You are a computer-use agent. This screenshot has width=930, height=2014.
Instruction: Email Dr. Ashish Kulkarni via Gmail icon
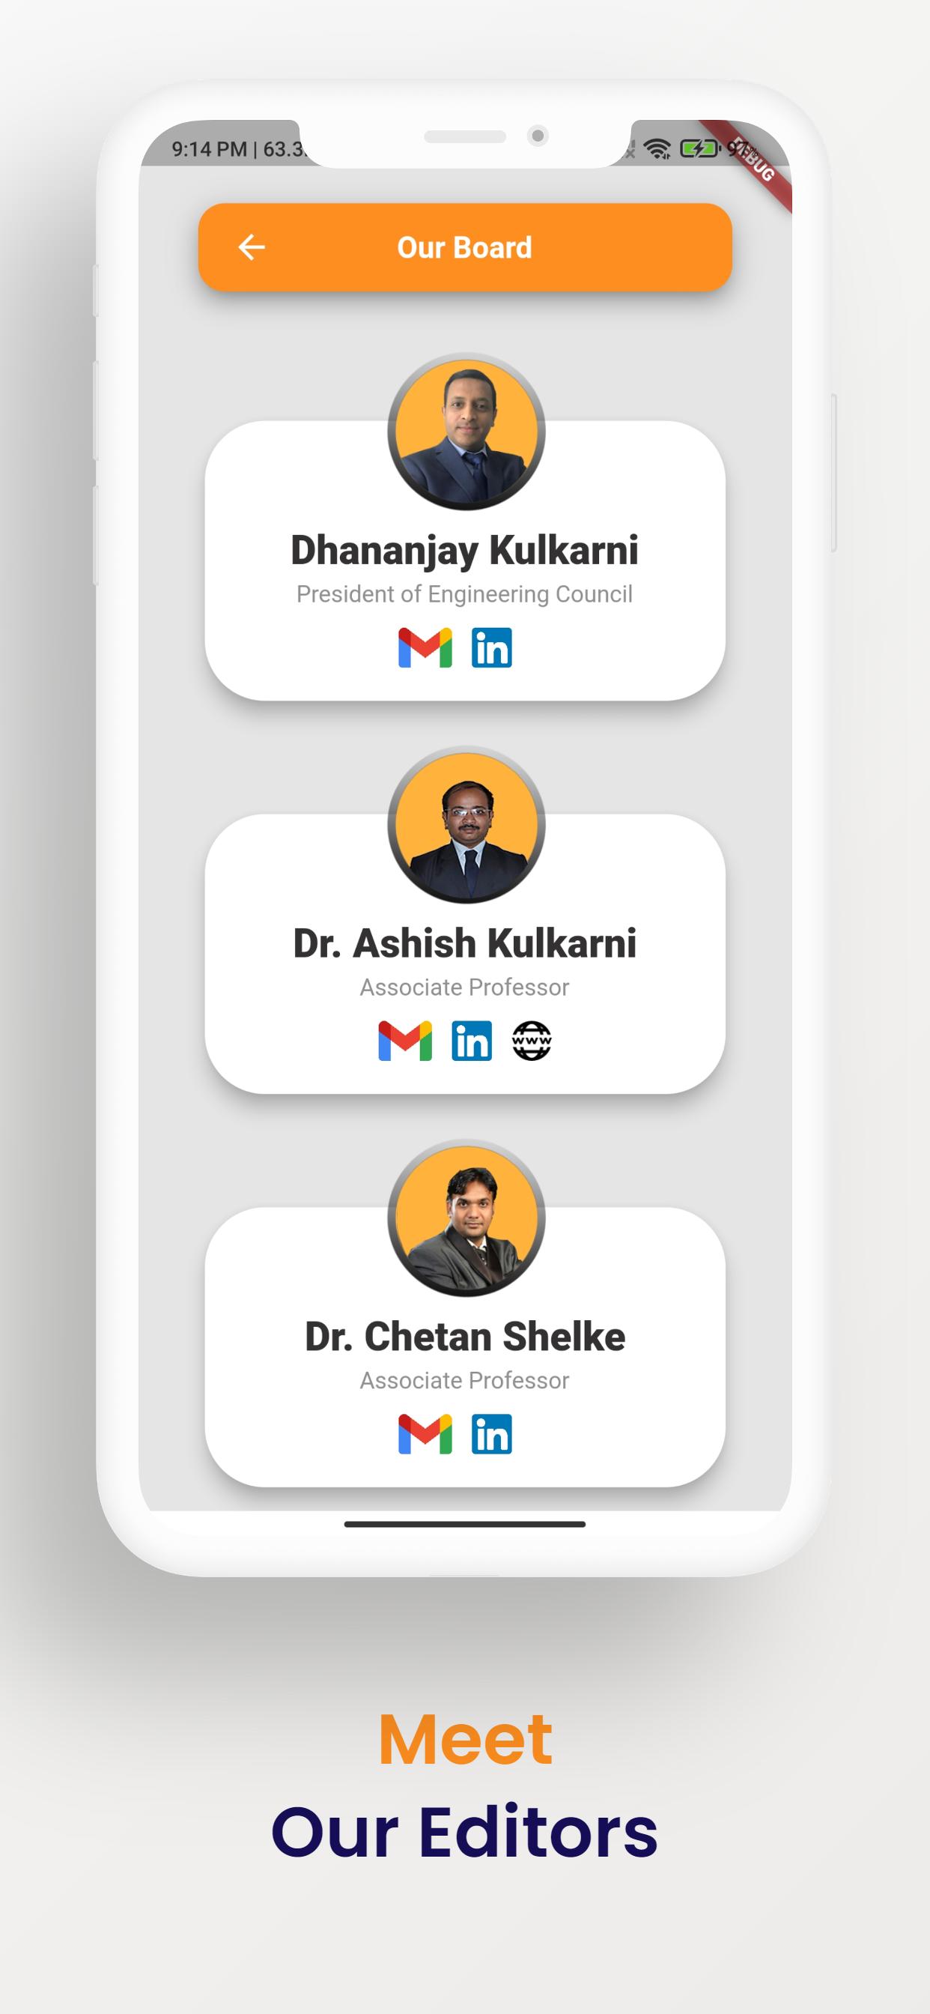[x=405, y=1041]
